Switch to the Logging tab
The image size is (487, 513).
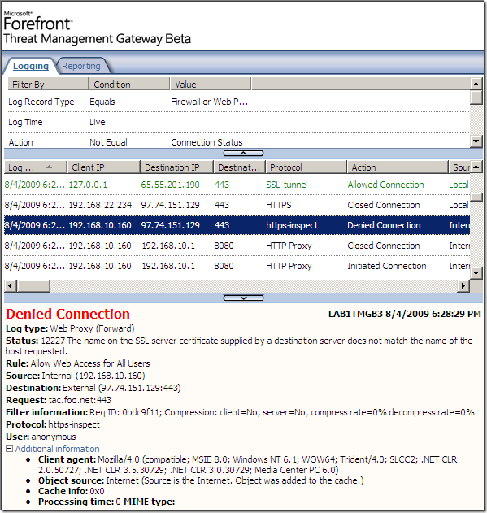[30, 66]
